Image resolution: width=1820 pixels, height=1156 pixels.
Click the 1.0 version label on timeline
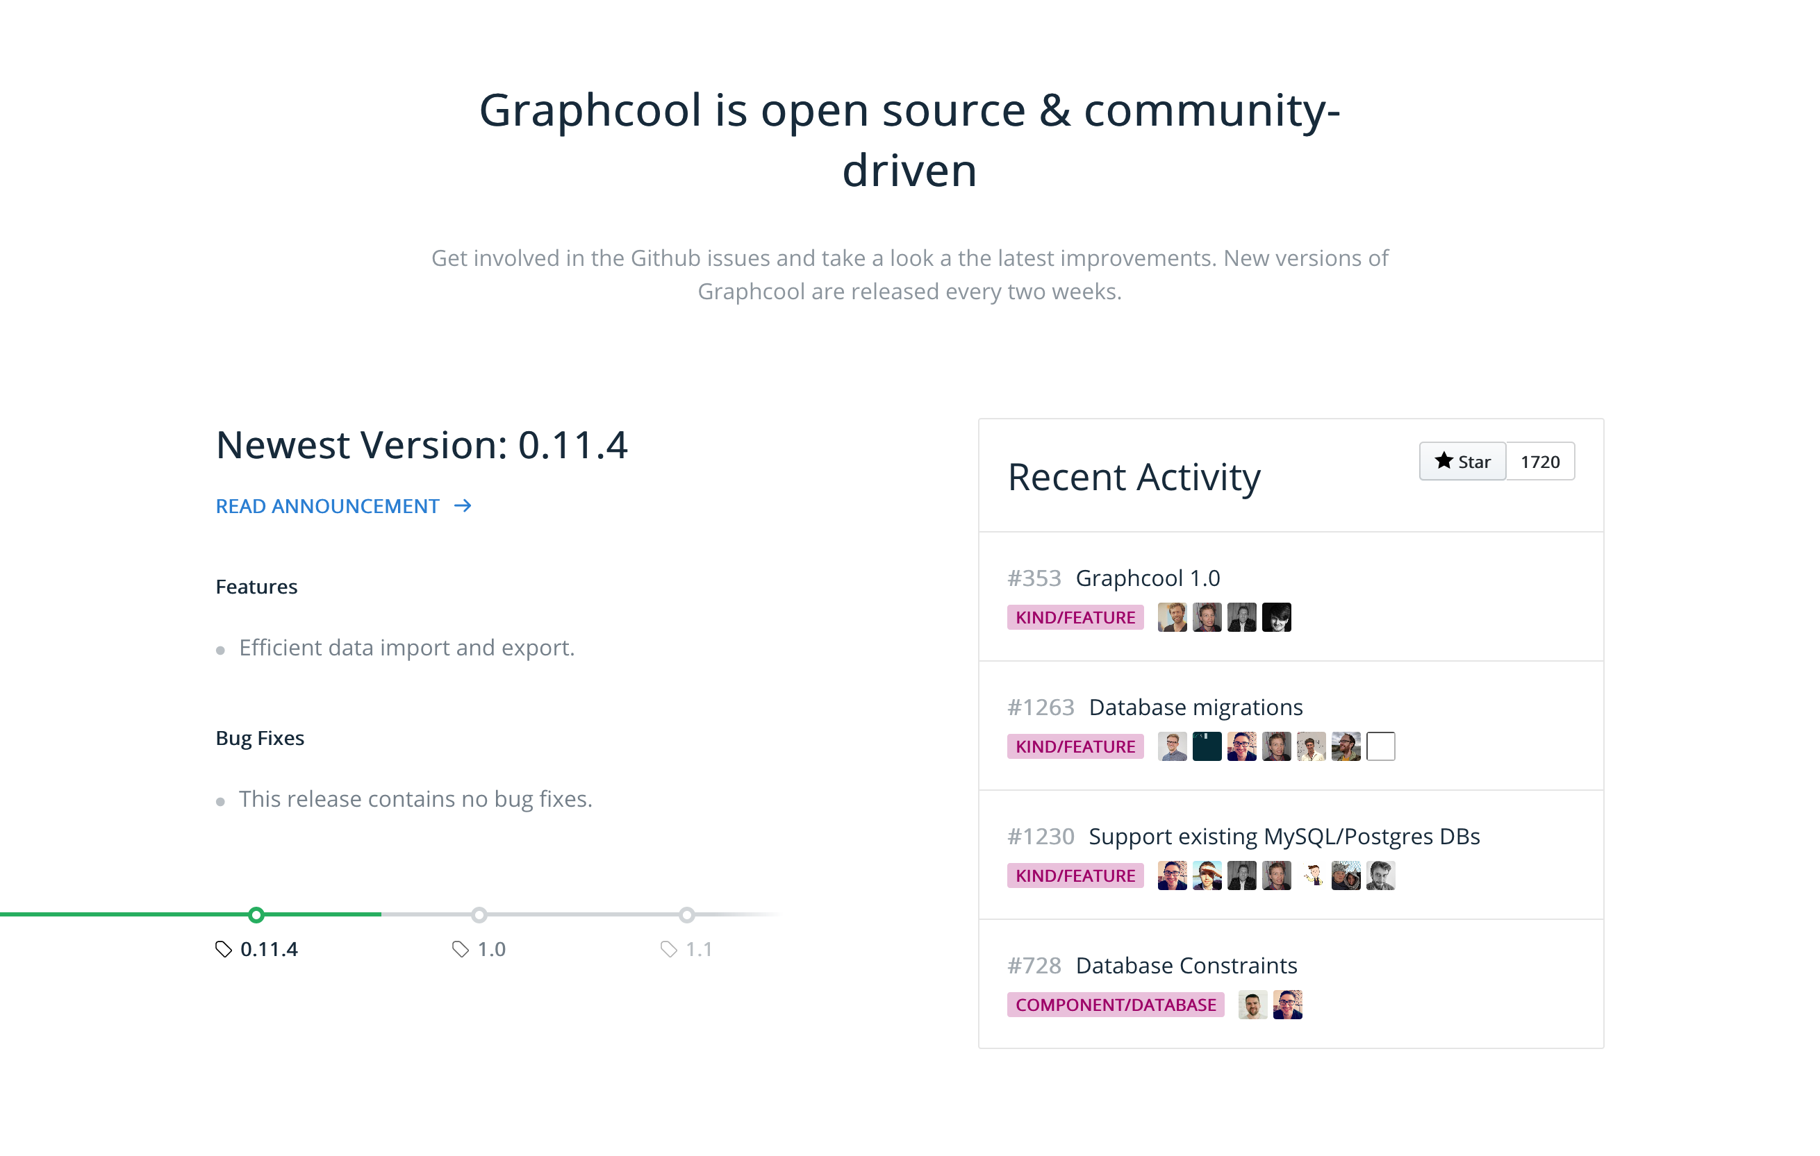[x=491, y=949]
